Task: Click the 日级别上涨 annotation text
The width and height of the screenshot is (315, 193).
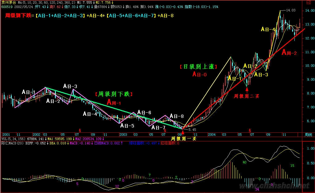Action: (x=198, y=66)
